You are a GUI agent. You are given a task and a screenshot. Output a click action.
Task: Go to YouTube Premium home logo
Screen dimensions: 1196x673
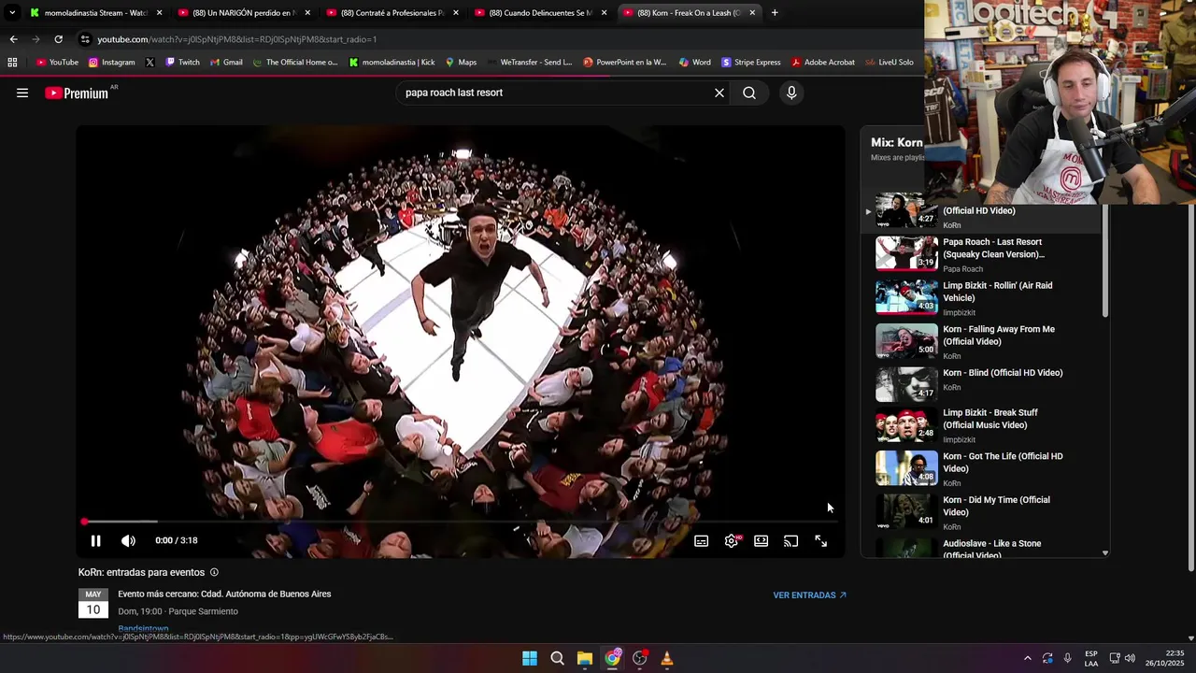(77, 93)
